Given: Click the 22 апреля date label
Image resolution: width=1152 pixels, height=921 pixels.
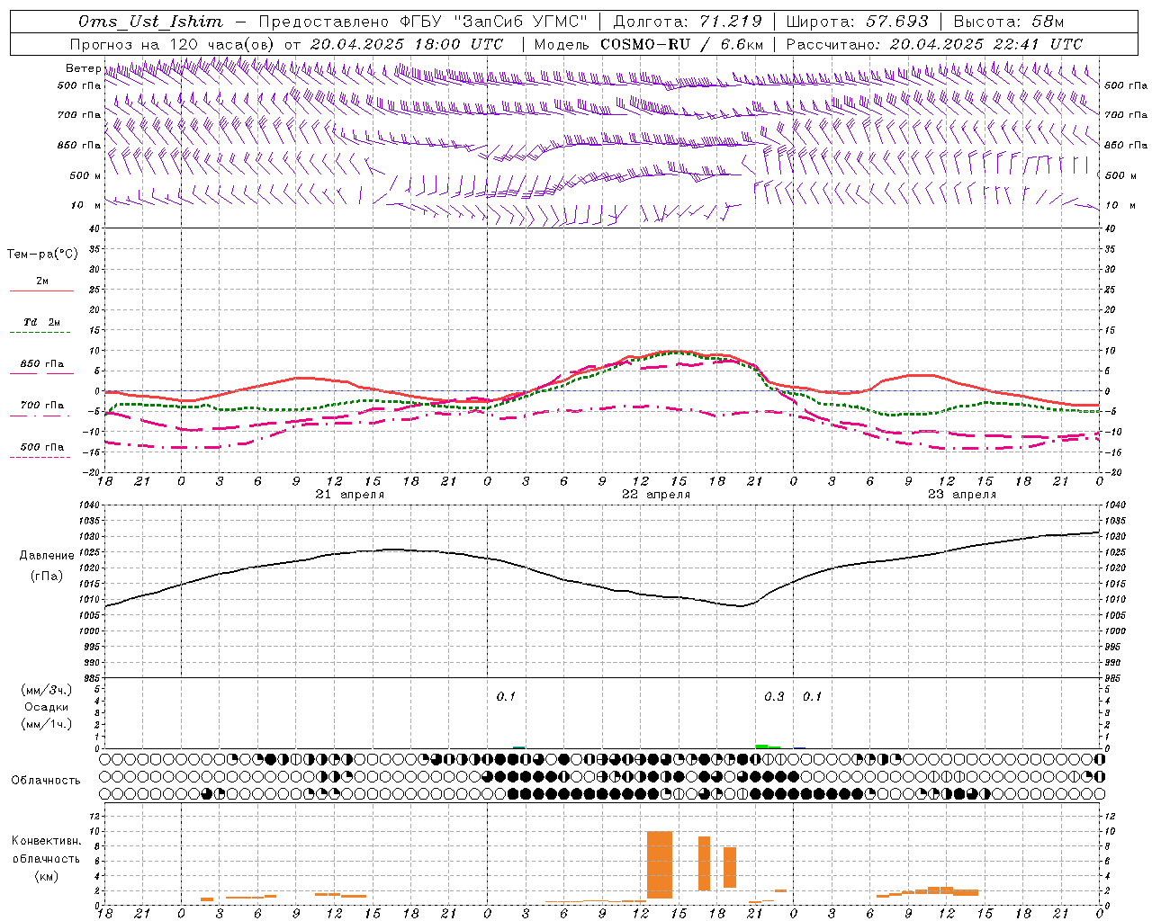Looking at the screenshot, I should 656,495.
